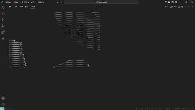
Task: Click the hackingTool command center search box
Action: pyautogui.click(x=101, y=2)
